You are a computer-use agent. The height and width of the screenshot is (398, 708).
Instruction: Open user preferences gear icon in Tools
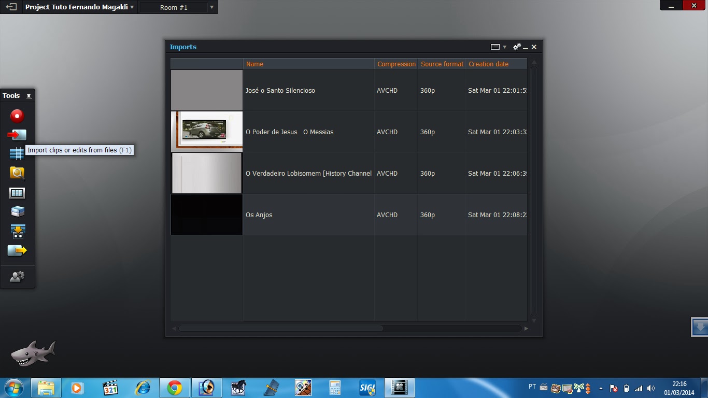tap(17, 277)
